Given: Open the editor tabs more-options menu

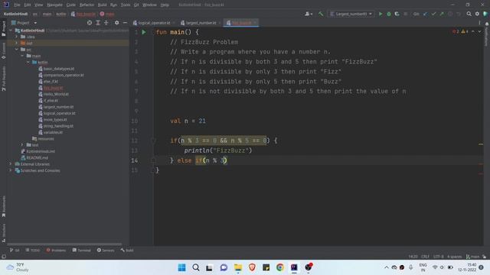Looking at the screenshot, I should click(x=479, y=23).
